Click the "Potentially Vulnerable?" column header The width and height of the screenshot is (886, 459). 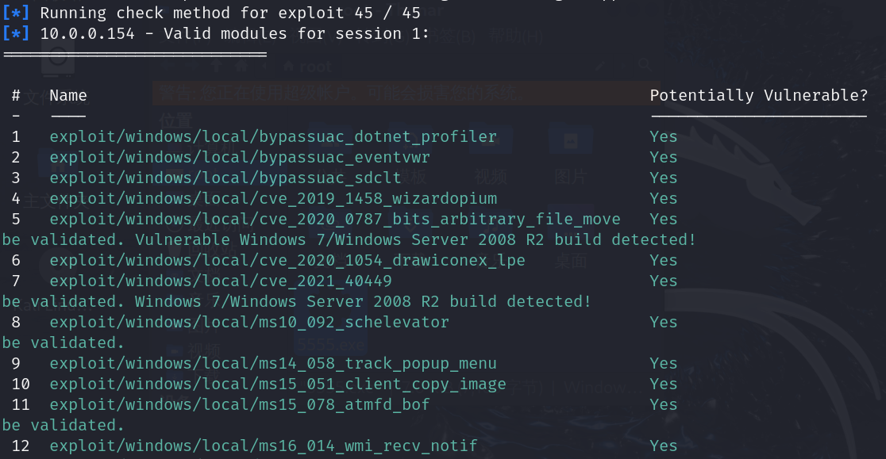point(758,95)
